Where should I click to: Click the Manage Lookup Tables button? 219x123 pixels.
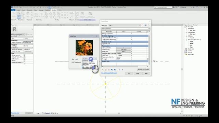pyautogui.click(x=144, y=70)
